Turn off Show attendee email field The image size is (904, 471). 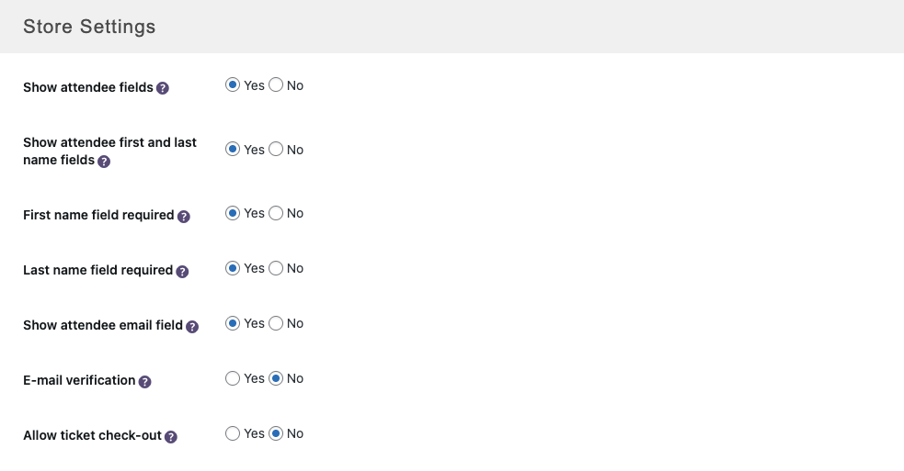[x=276, y=323]
